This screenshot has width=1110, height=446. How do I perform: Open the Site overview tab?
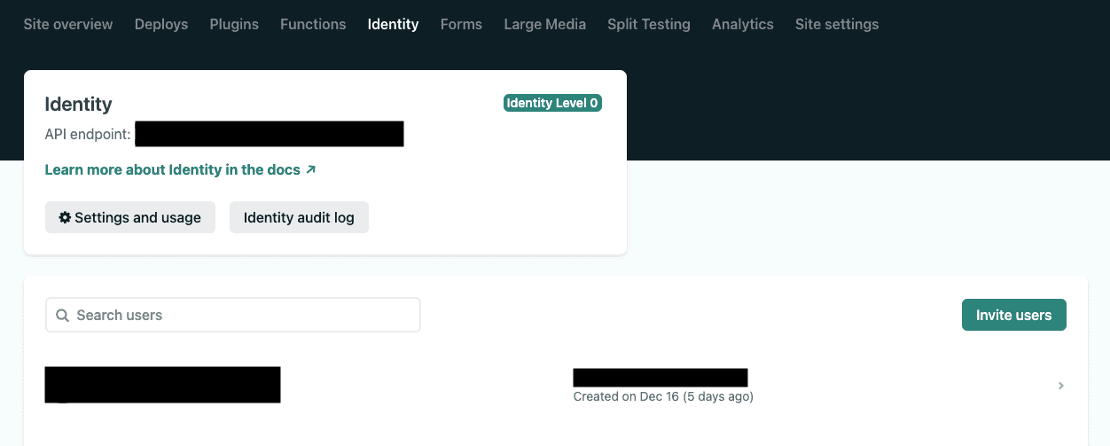pyautogui.click(x=68, y=24)
